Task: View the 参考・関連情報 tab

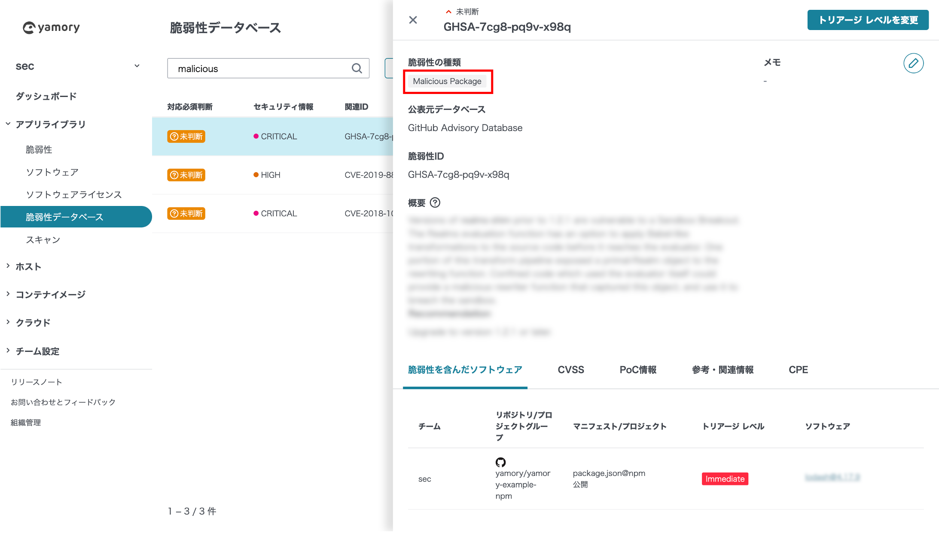Action: click(723, 369)
